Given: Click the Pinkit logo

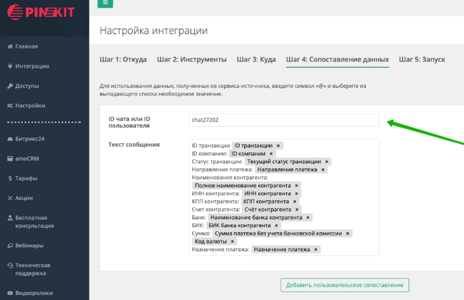Looking at the screenshot, I should coord(41,12).
